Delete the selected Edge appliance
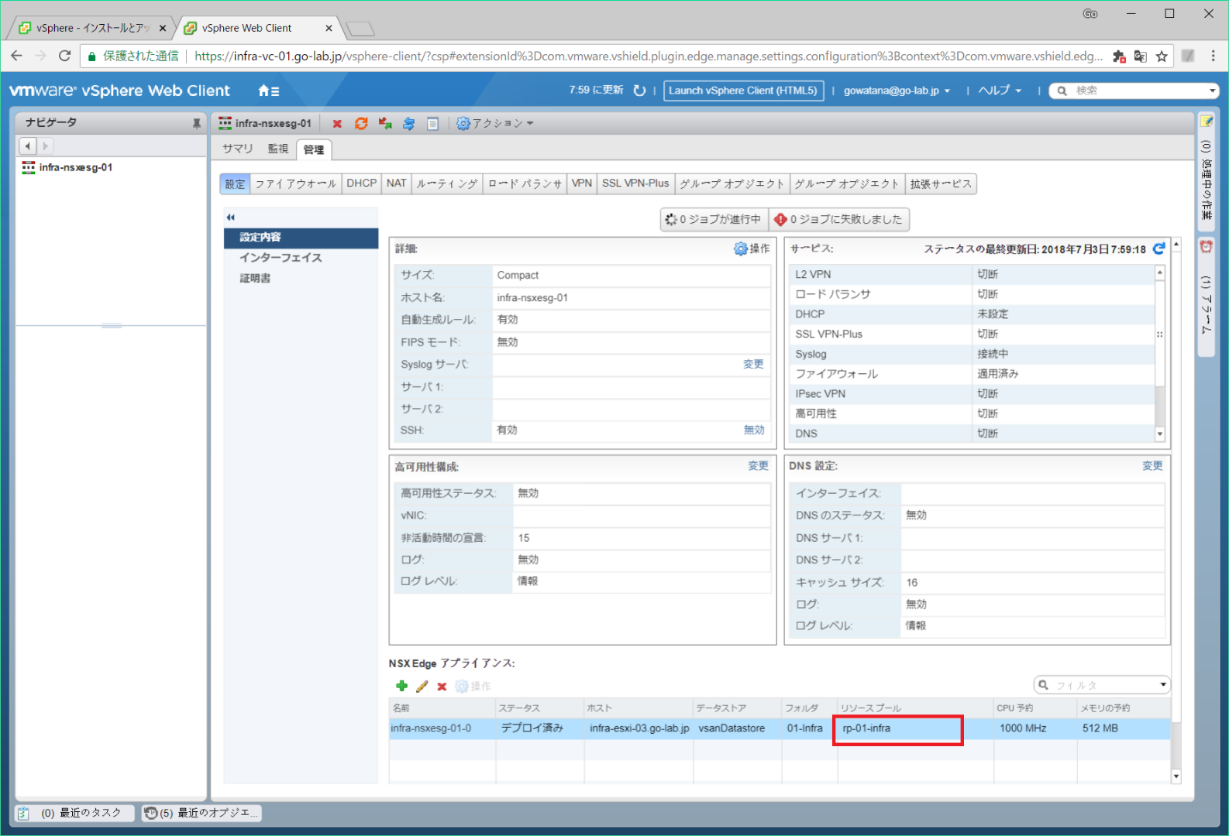1229x836 pixels. click(442, 686)
